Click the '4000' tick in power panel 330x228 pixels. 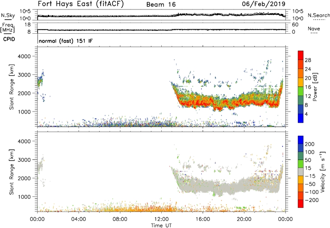(x=24, y=56)
